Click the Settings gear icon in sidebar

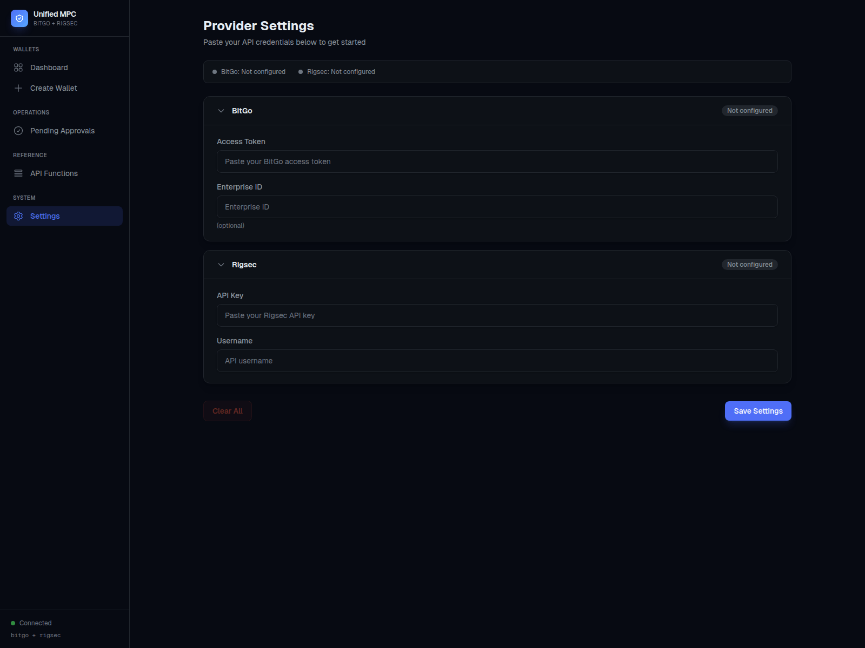pos(18,216)
